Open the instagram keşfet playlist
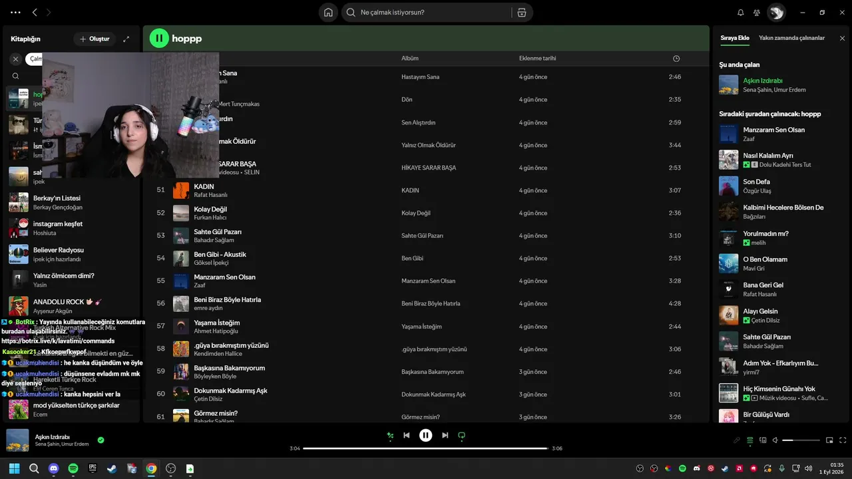 (x=73, y=228)
